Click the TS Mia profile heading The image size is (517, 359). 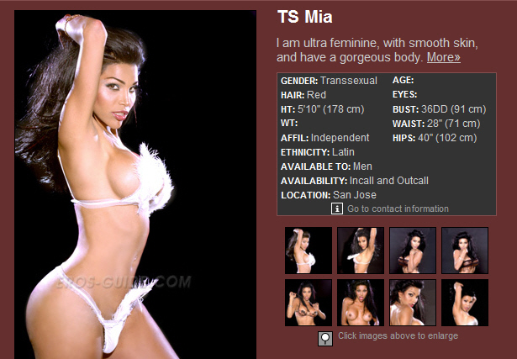304,17
